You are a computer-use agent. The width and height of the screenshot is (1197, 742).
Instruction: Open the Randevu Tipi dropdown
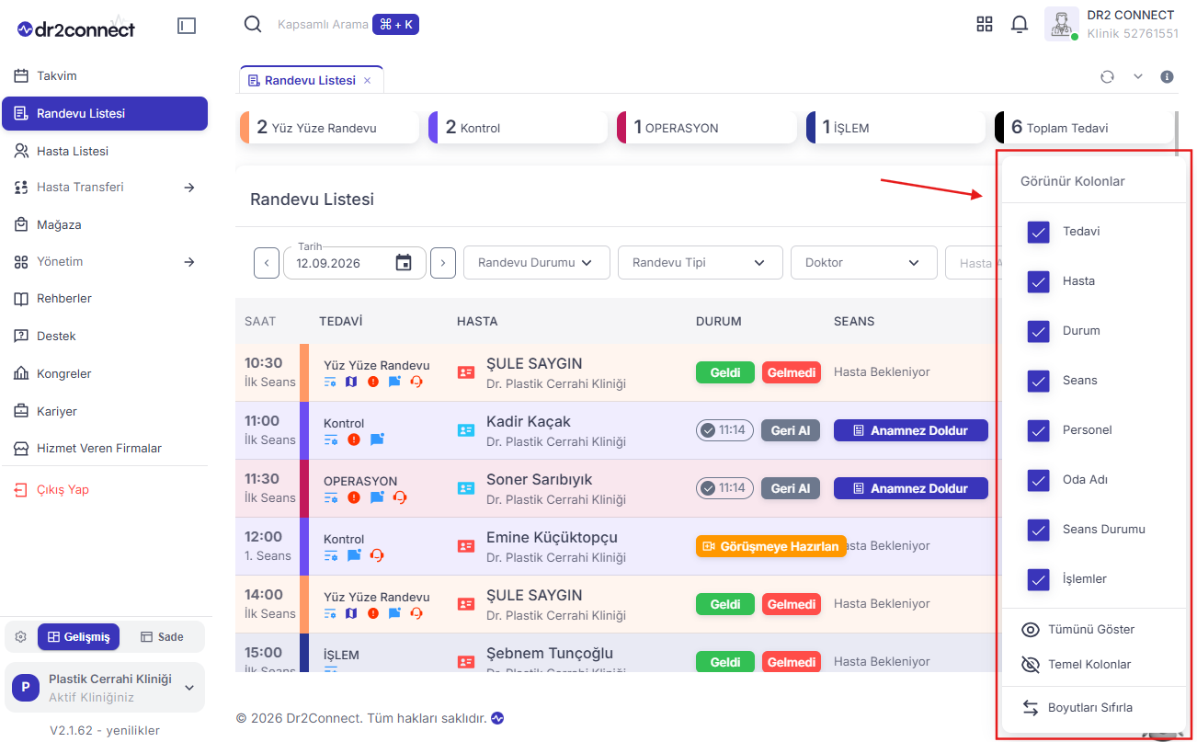pyautogui.click(x=701, y=263)
